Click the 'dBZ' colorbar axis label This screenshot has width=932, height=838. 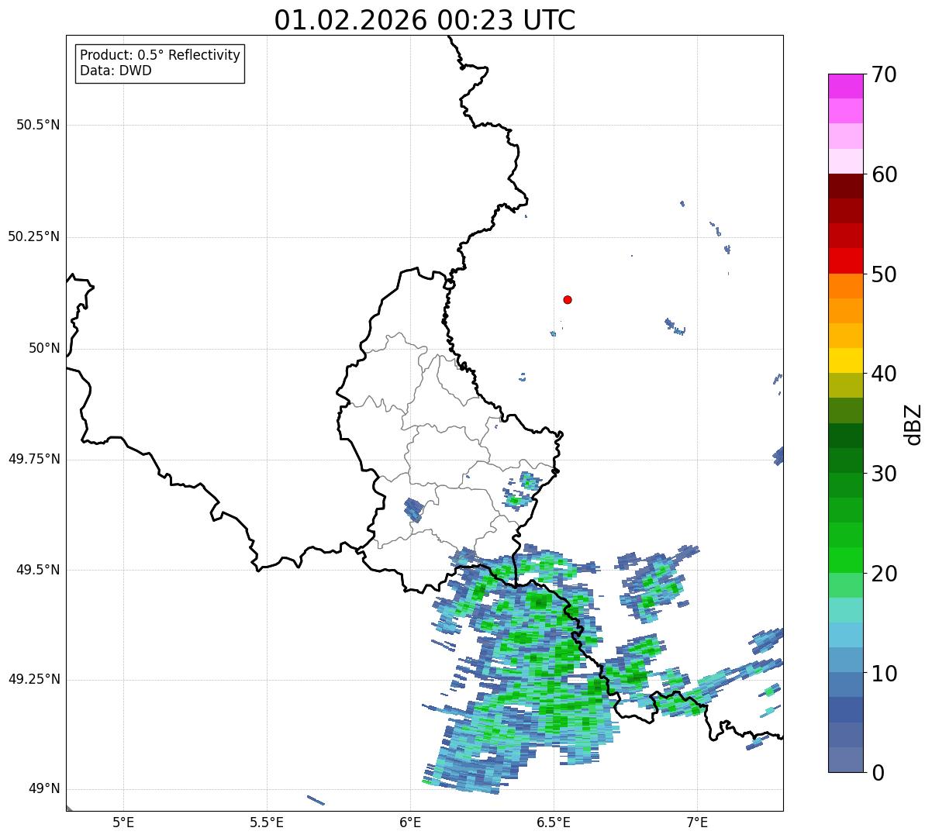pos(913,423)
